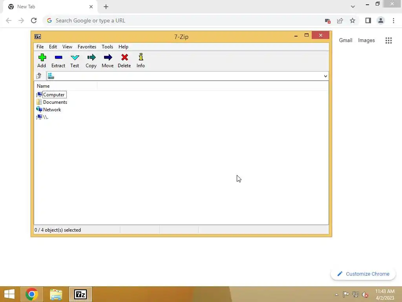Viewport: 402px width, 302px height.
Task: Click the camera blocked icon in address bar
Action: tap(327, 21)
